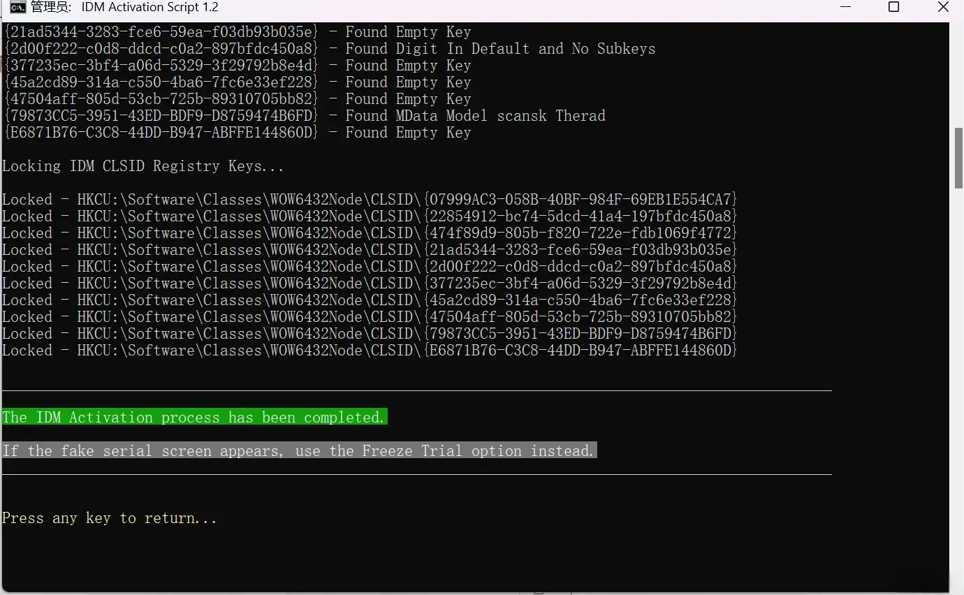The width and height of the screenshot is (964, 595).
Task: Close the IDM Activation Script window
Action: click(x=942, y=8)
